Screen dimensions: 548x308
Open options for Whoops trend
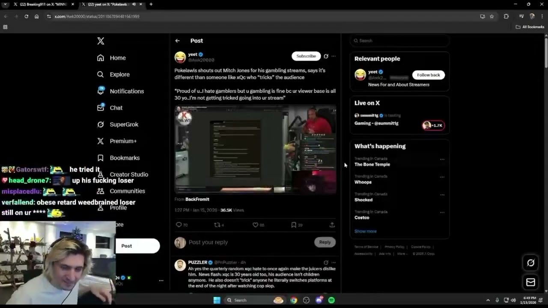[442, 177]
